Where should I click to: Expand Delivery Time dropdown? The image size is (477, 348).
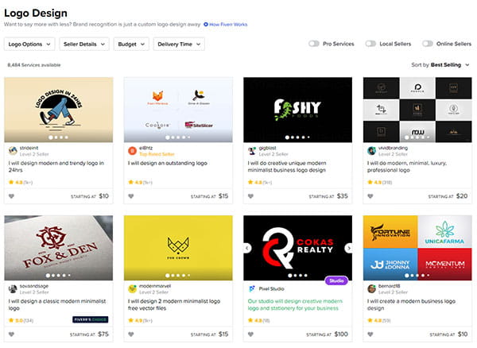coord(179,44)
